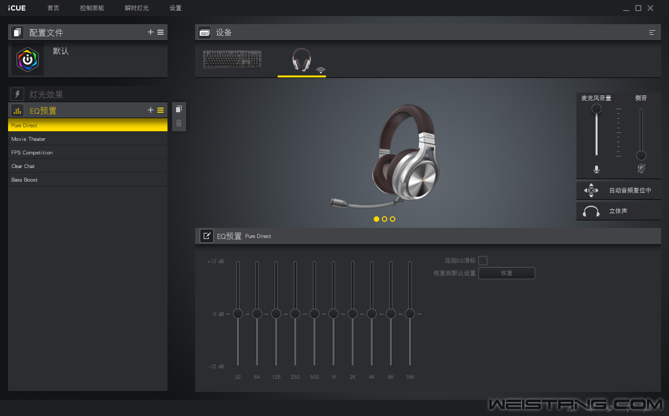669x416 pixels.
Task: Click the lightning bolt lighting effects icon
Action: pyautogui.click(x=17, y=94)
